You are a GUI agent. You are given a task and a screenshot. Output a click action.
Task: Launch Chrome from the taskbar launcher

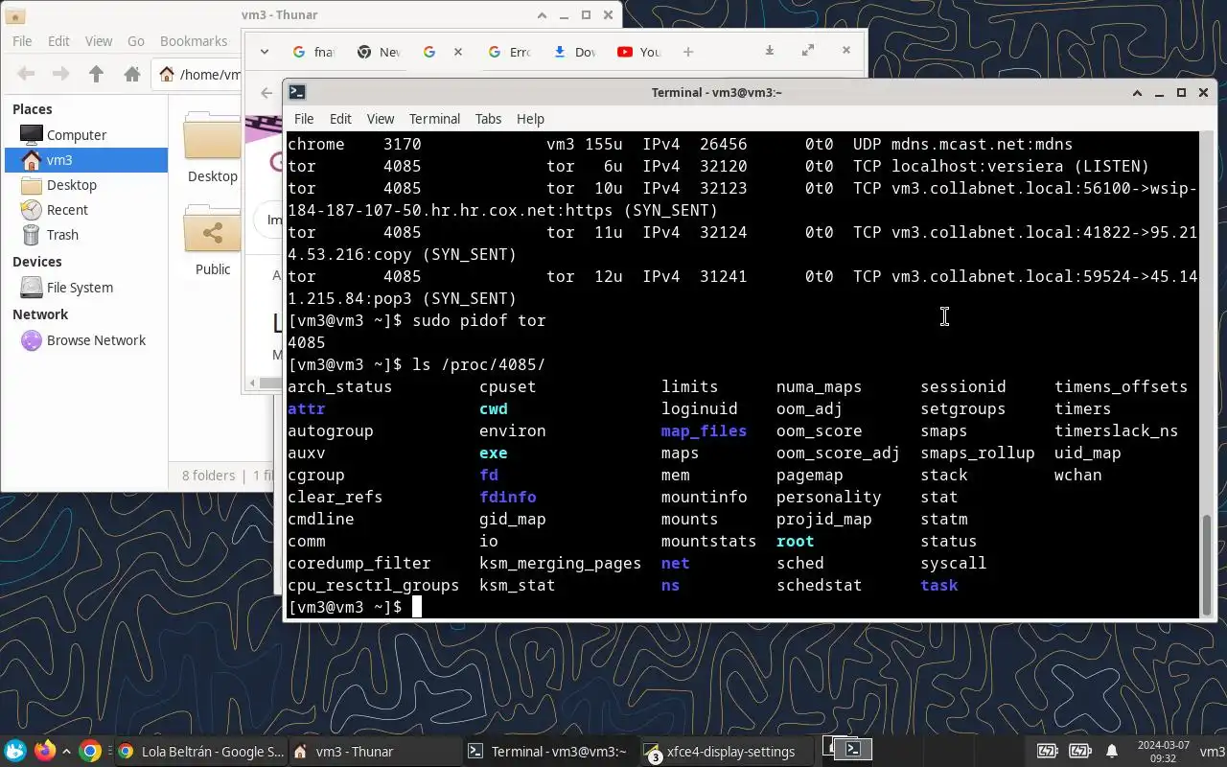[x=90, y=751]
